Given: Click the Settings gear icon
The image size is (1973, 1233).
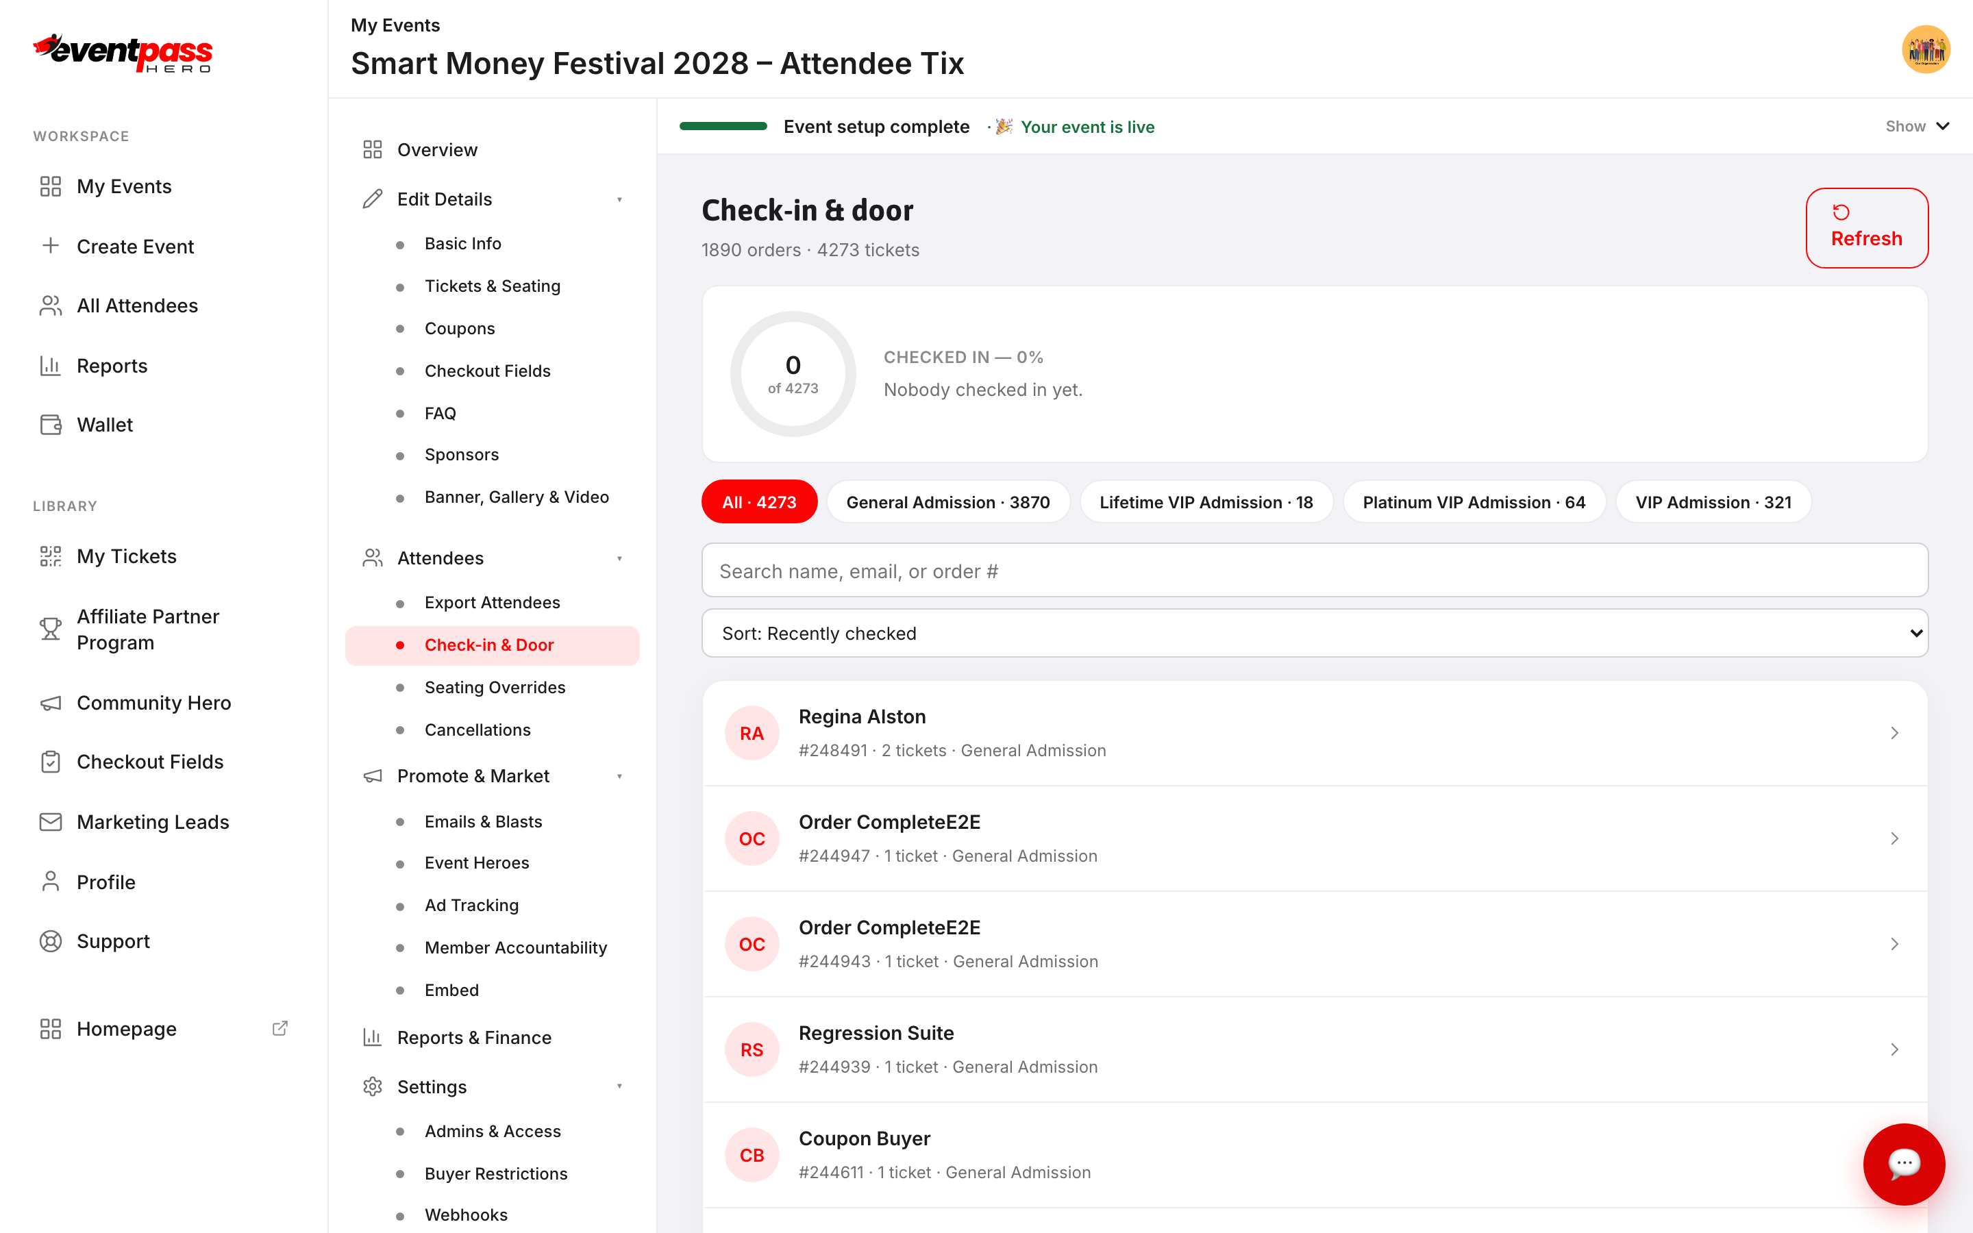Looking at the screenshot, I should pos(373,1086).
